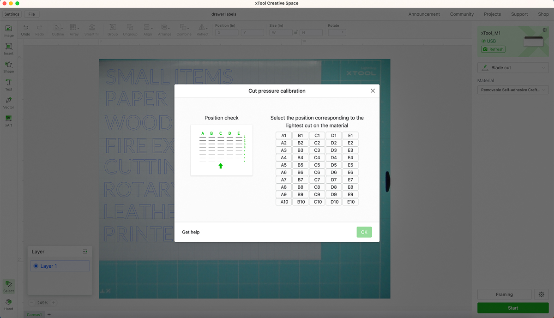This screenshot has height=318, width=554.
Task: Open the Settings menu
Action: click(12, 14)
